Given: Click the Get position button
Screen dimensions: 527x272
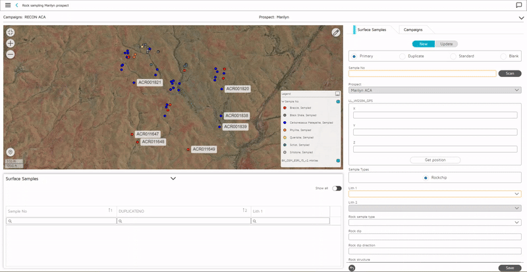Looking at the screenshot, I should click(x=435, y=160).
